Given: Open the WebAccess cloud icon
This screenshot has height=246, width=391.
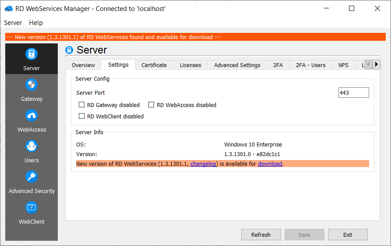Looking at the screenshot, I should 32,116.
